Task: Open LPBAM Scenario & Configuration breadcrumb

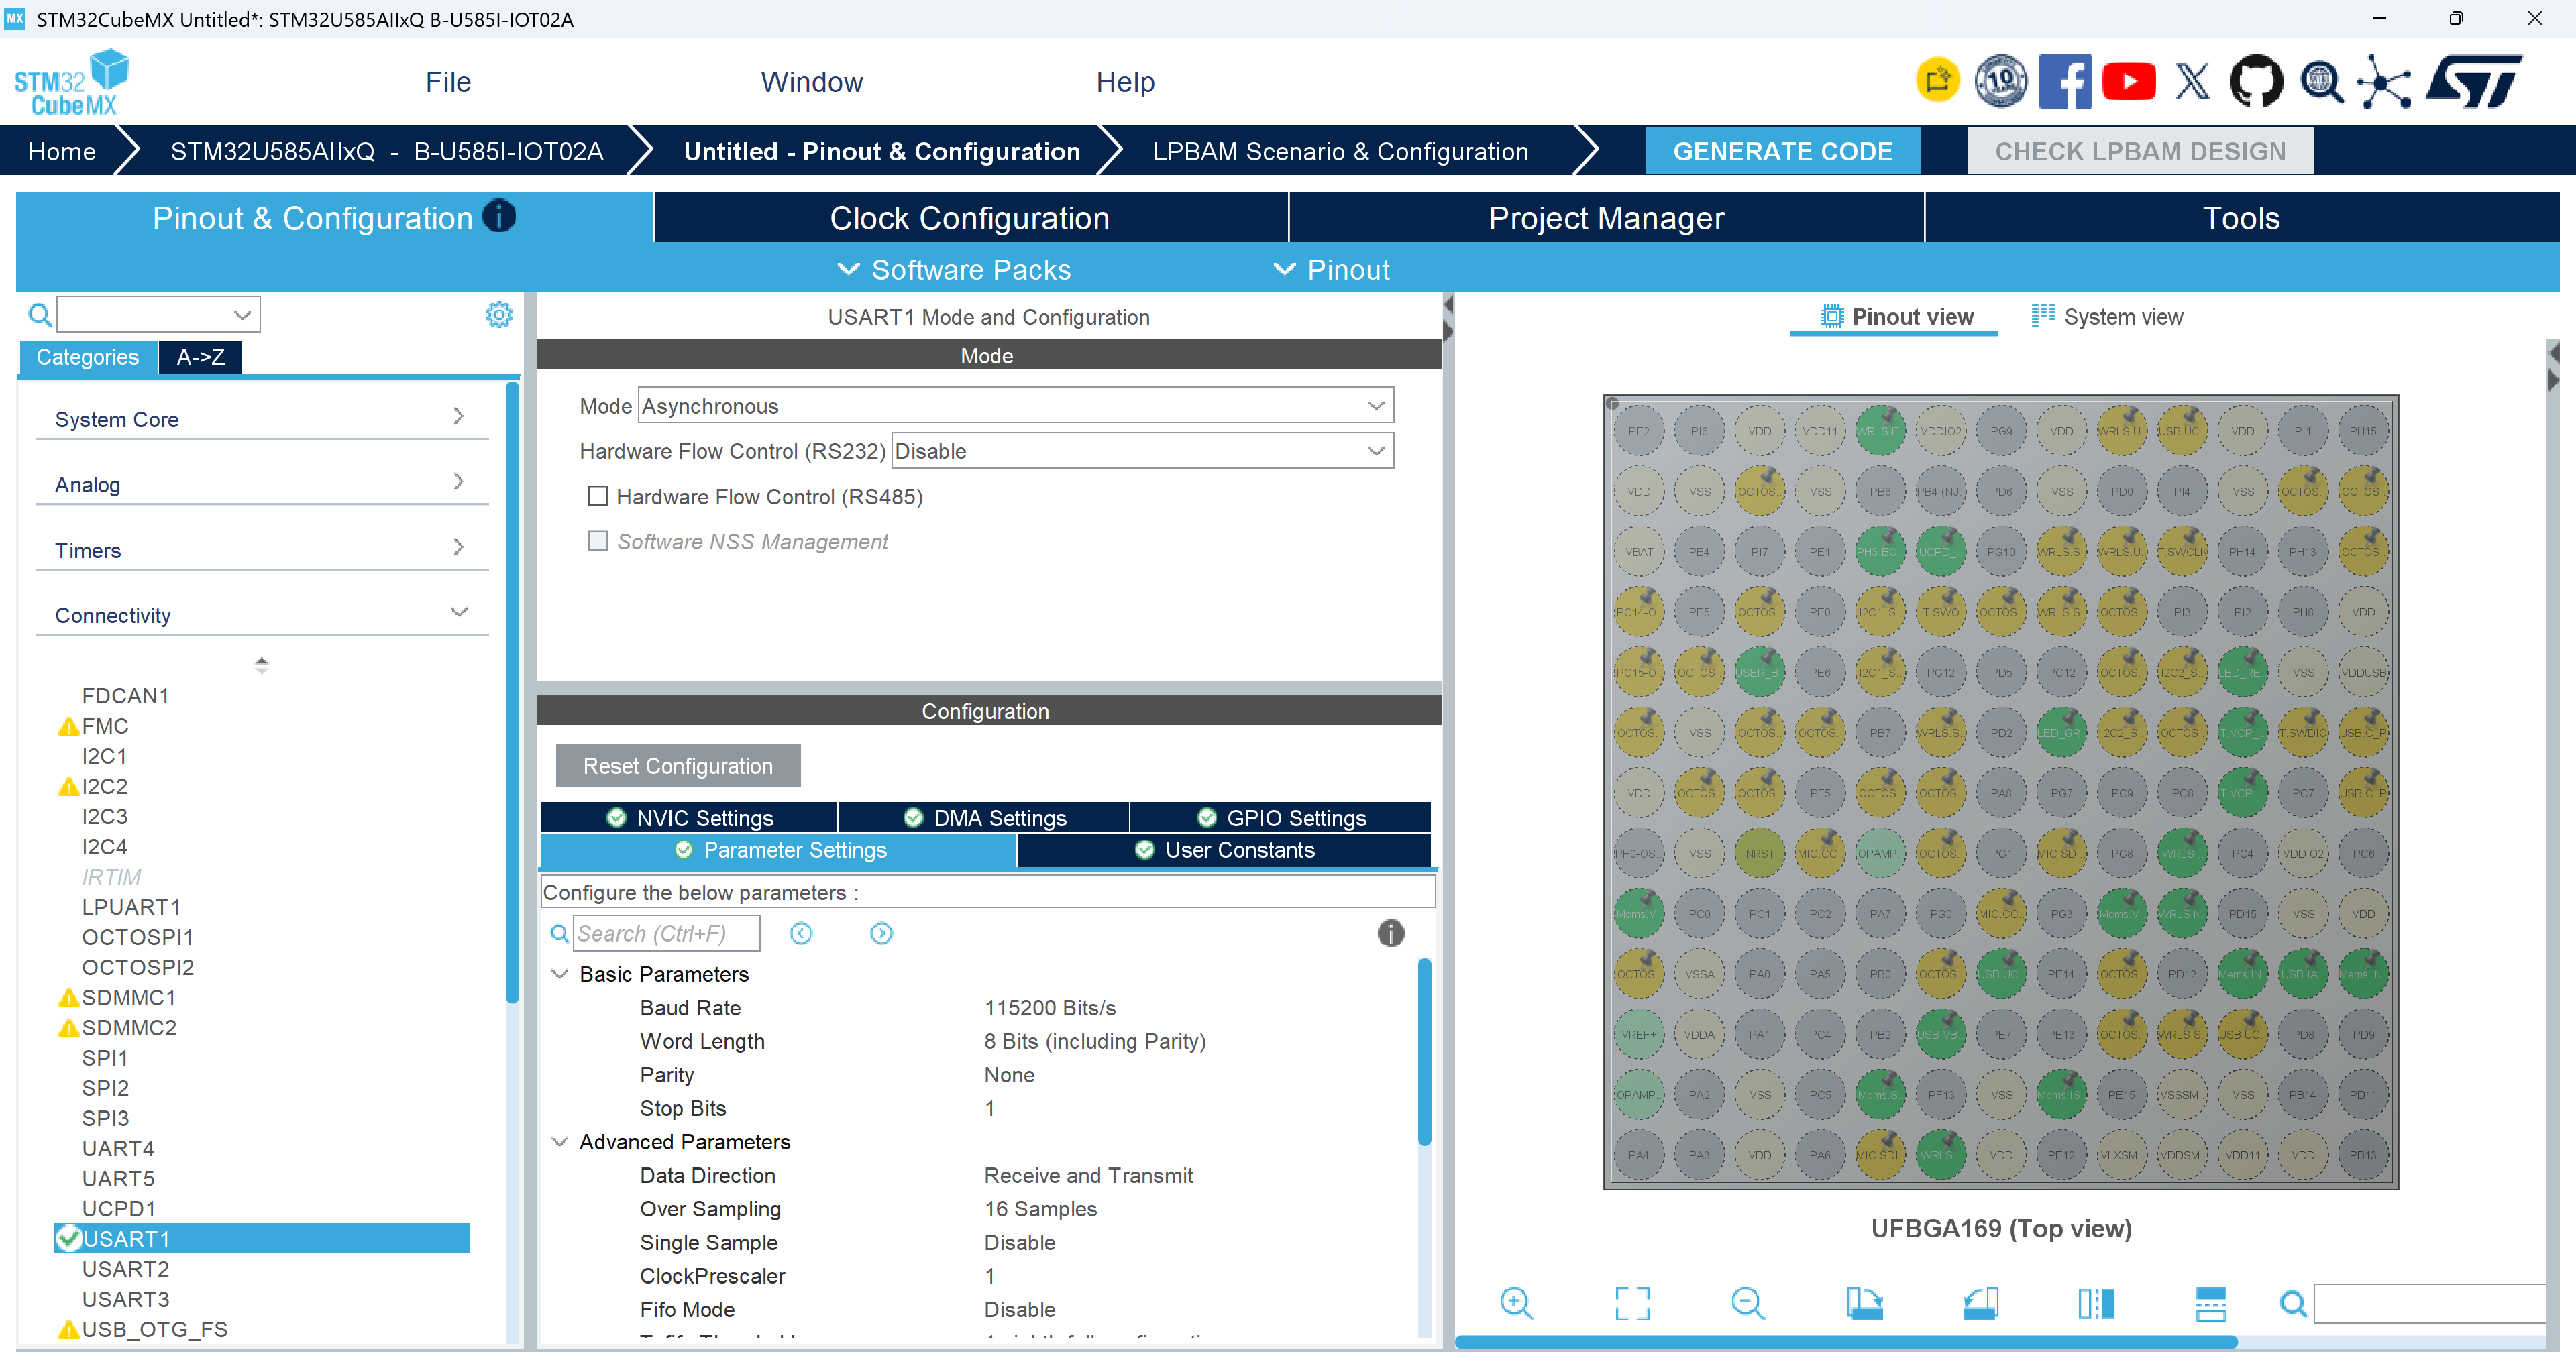Action: [1340, 151]
